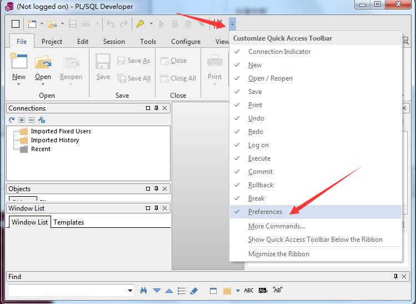Image resolution: width=416 pixels, height=304 pixels.
Task: Expand the Open button dropdown arrow
Action: [43, 84]
